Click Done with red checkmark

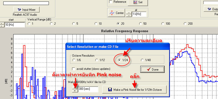[152, 69]
